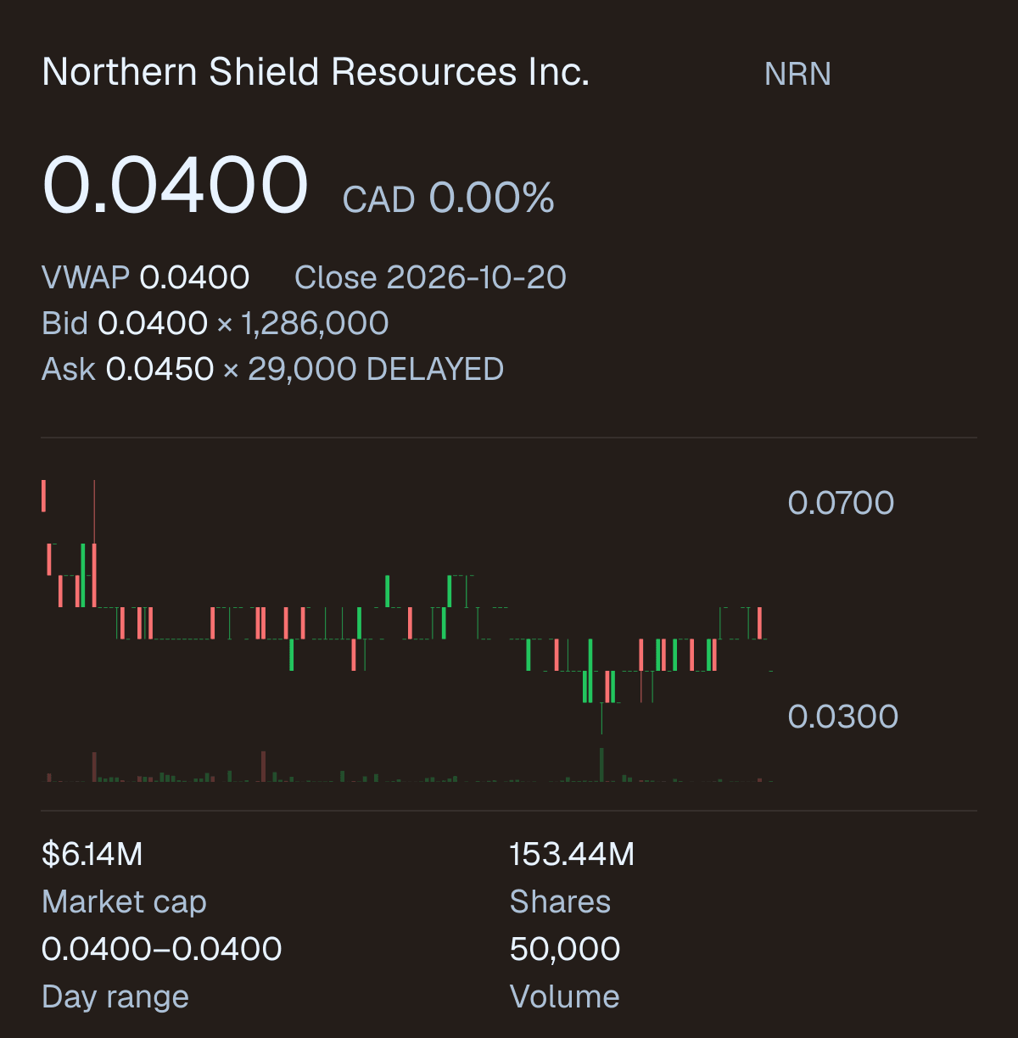Click the 0.0400 last price
Viewport: 1018px width, 1038px height.
click(x=176, y=185)
